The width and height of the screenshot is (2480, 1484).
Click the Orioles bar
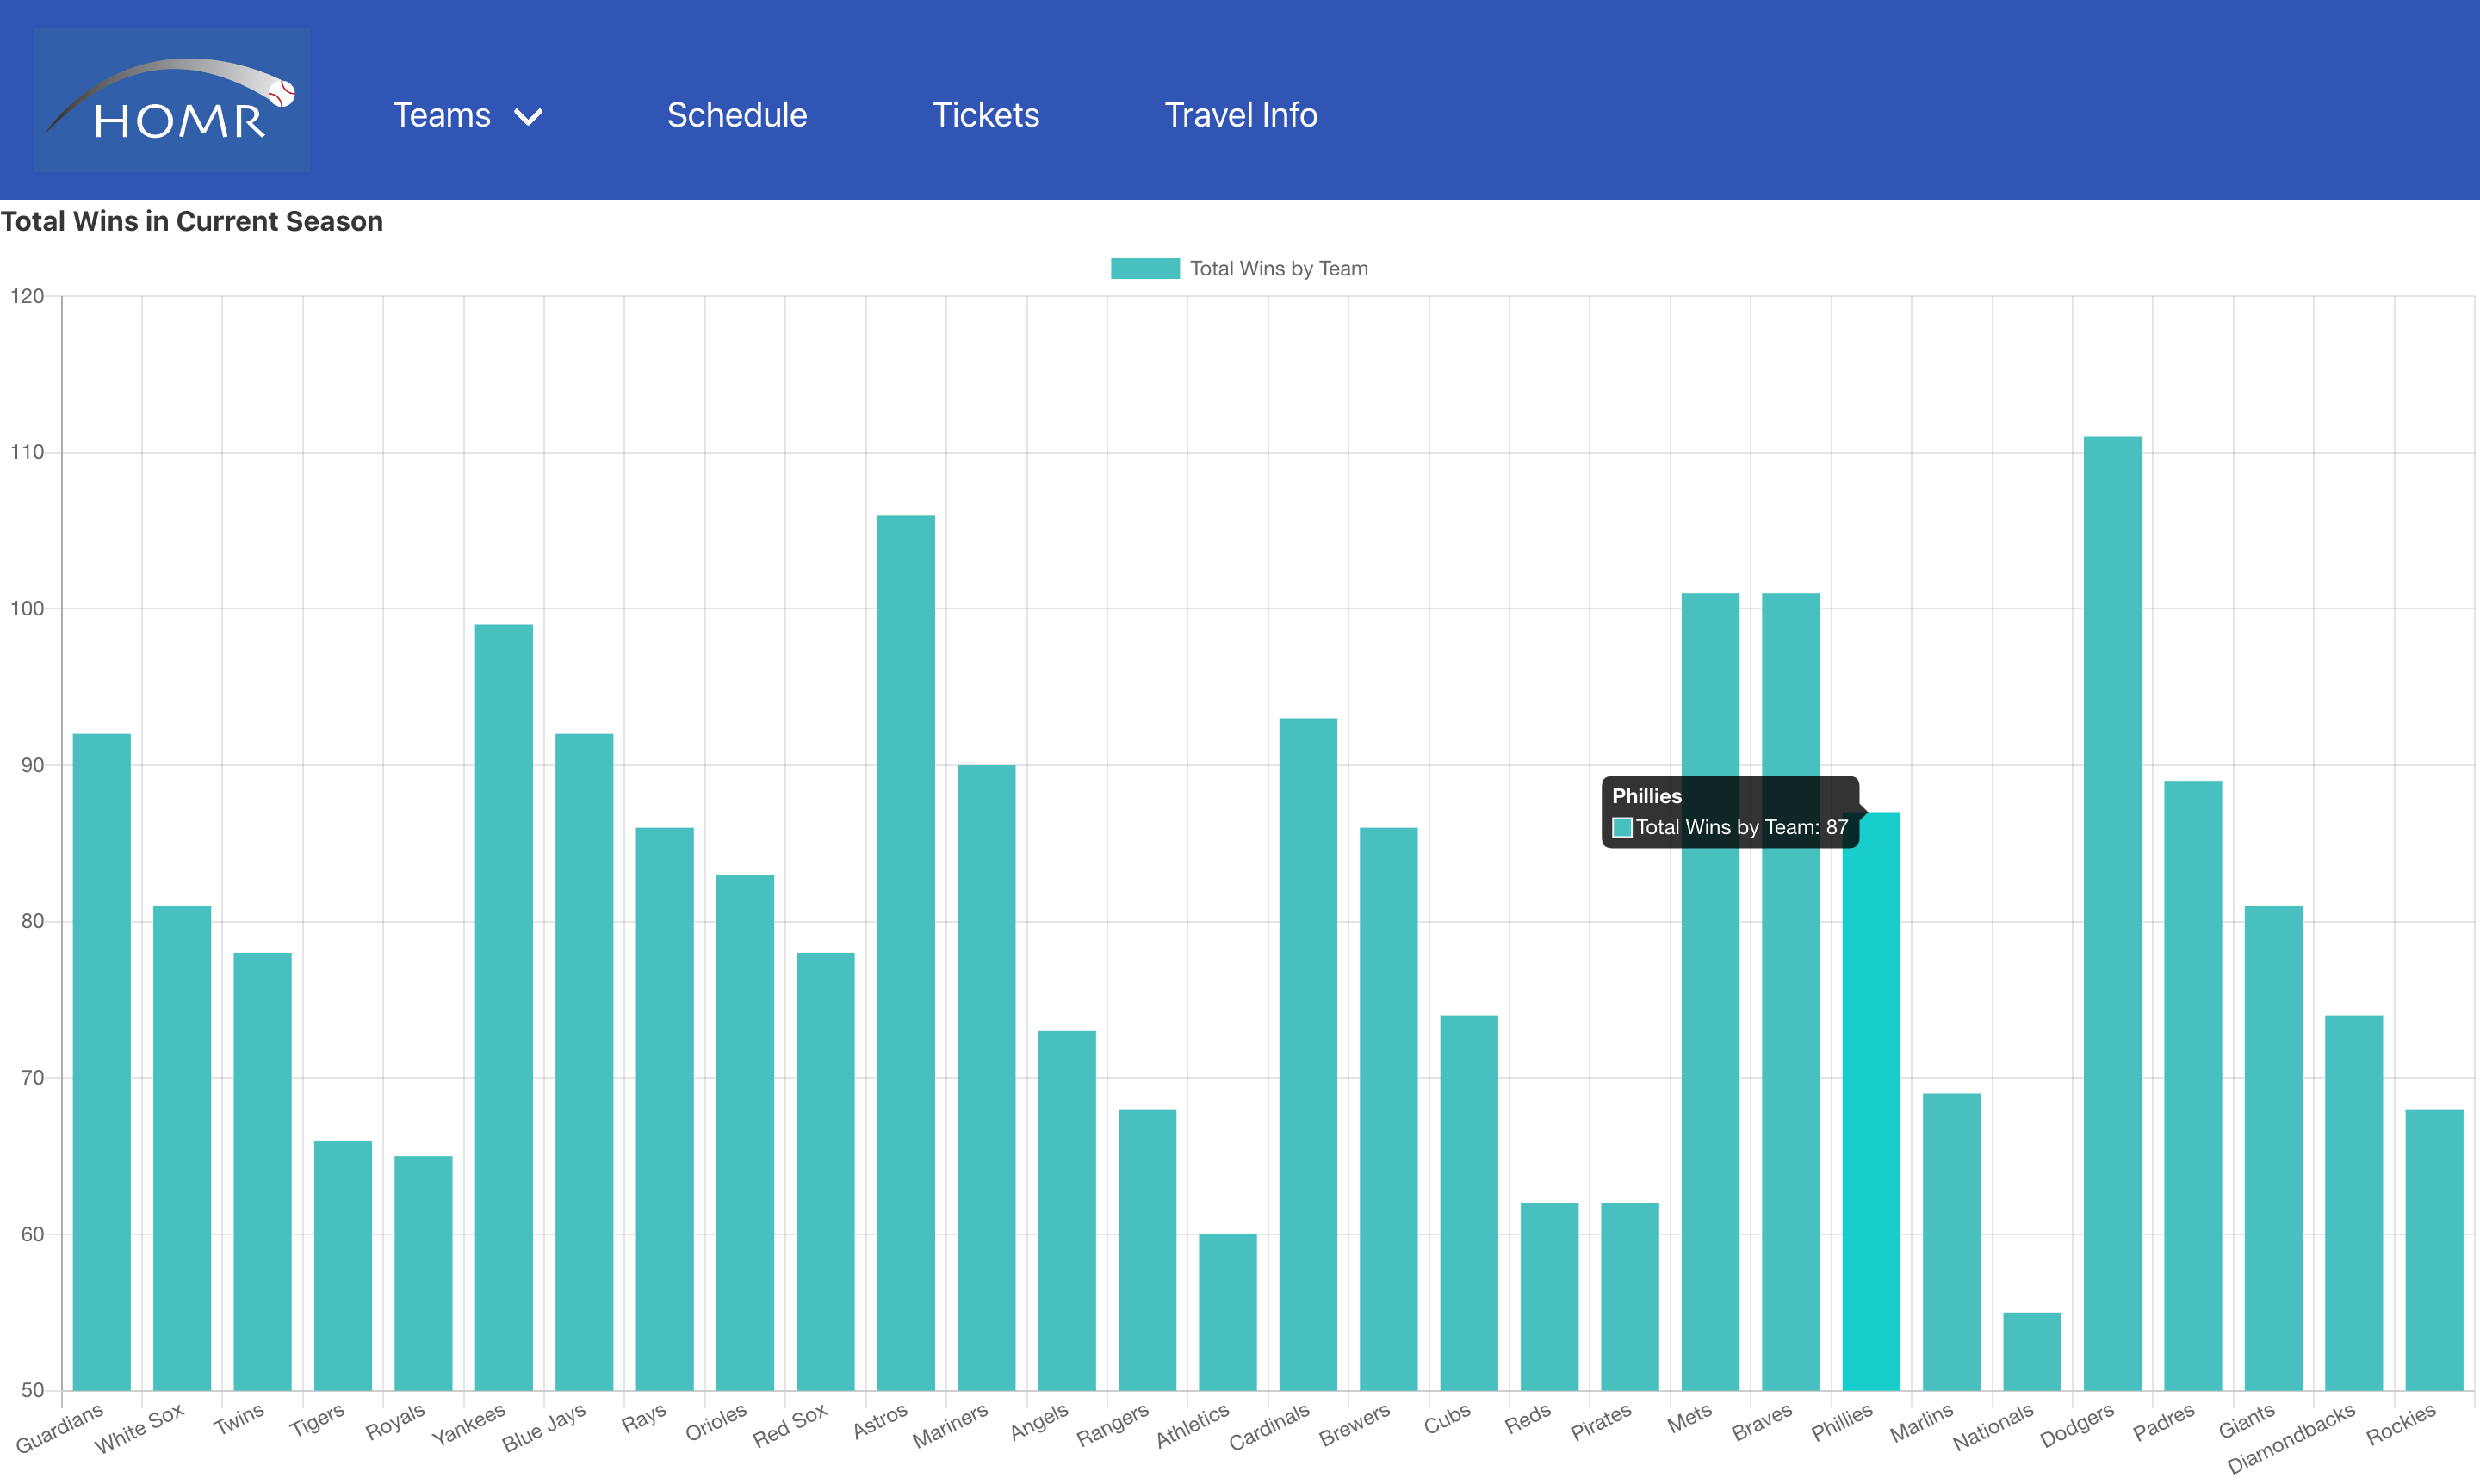coord(746,1132)
